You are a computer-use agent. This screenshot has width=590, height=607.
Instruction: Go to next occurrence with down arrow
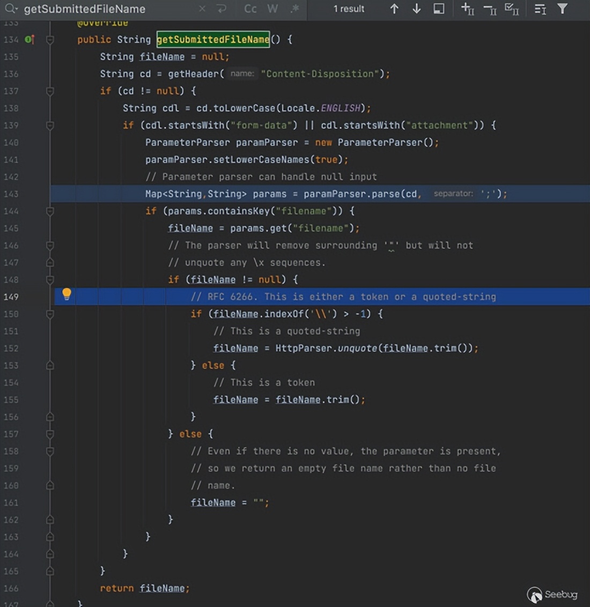[x=417, y=9]
